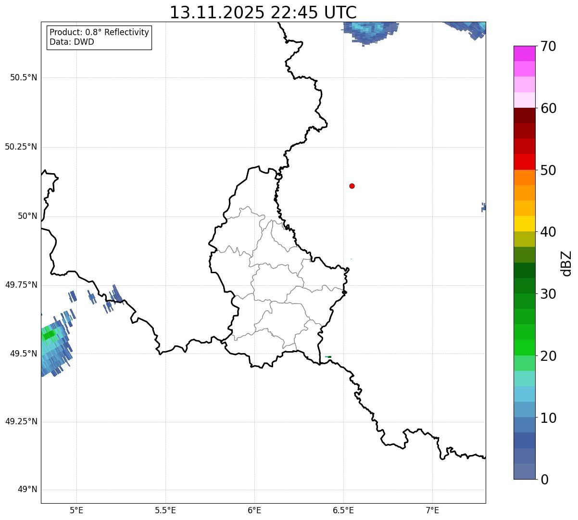578x520 pixels.
Task: Click the colorbar tick label 30
Action: [x=548, y=294]
